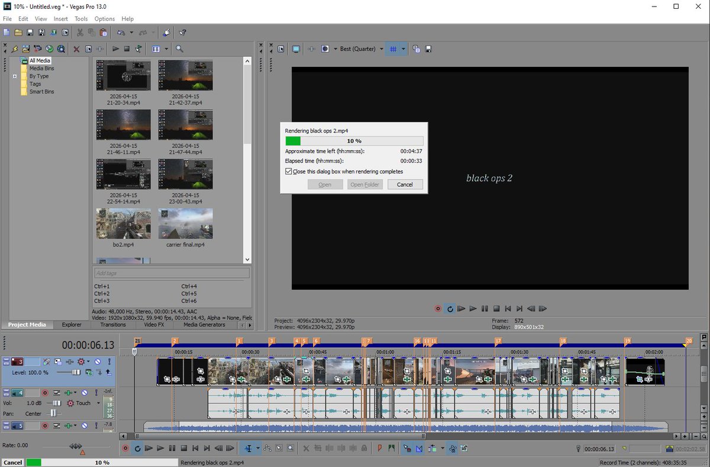The image size is (710, 467).
Task: Open the Overlays dropdown arrow in preview
Action: tap(404, 48)
